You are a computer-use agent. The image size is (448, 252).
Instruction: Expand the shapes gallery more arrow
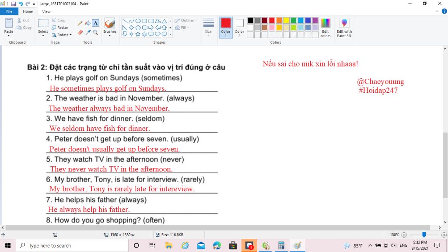170,34
